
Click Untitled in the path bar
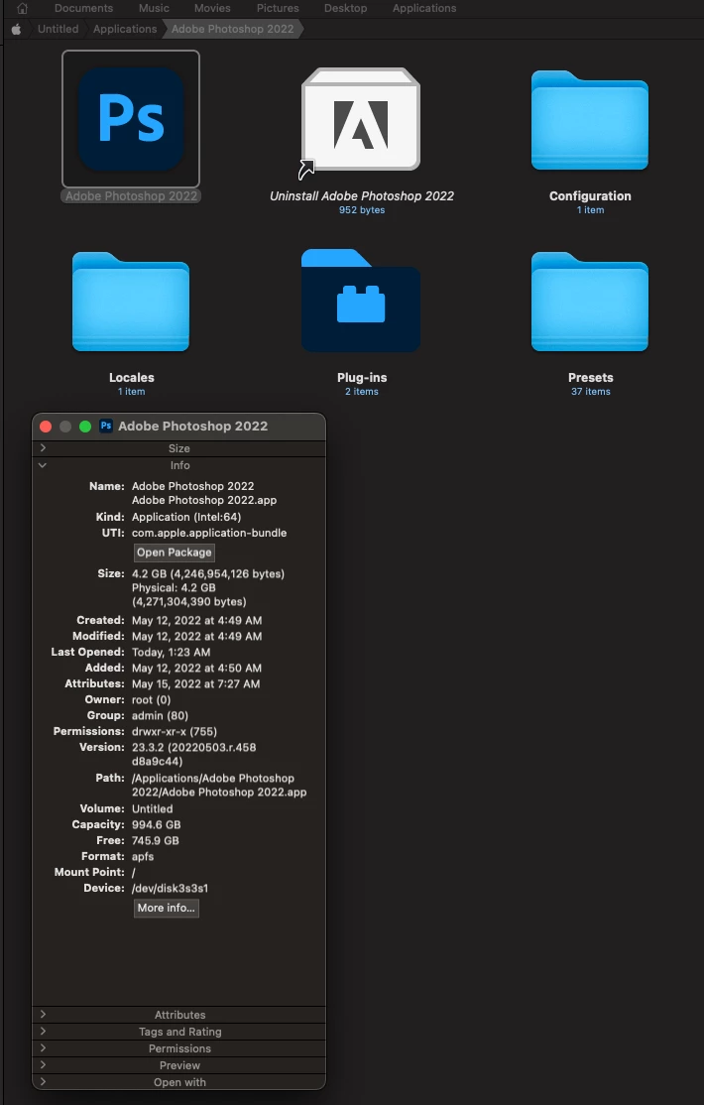[58, 29]
